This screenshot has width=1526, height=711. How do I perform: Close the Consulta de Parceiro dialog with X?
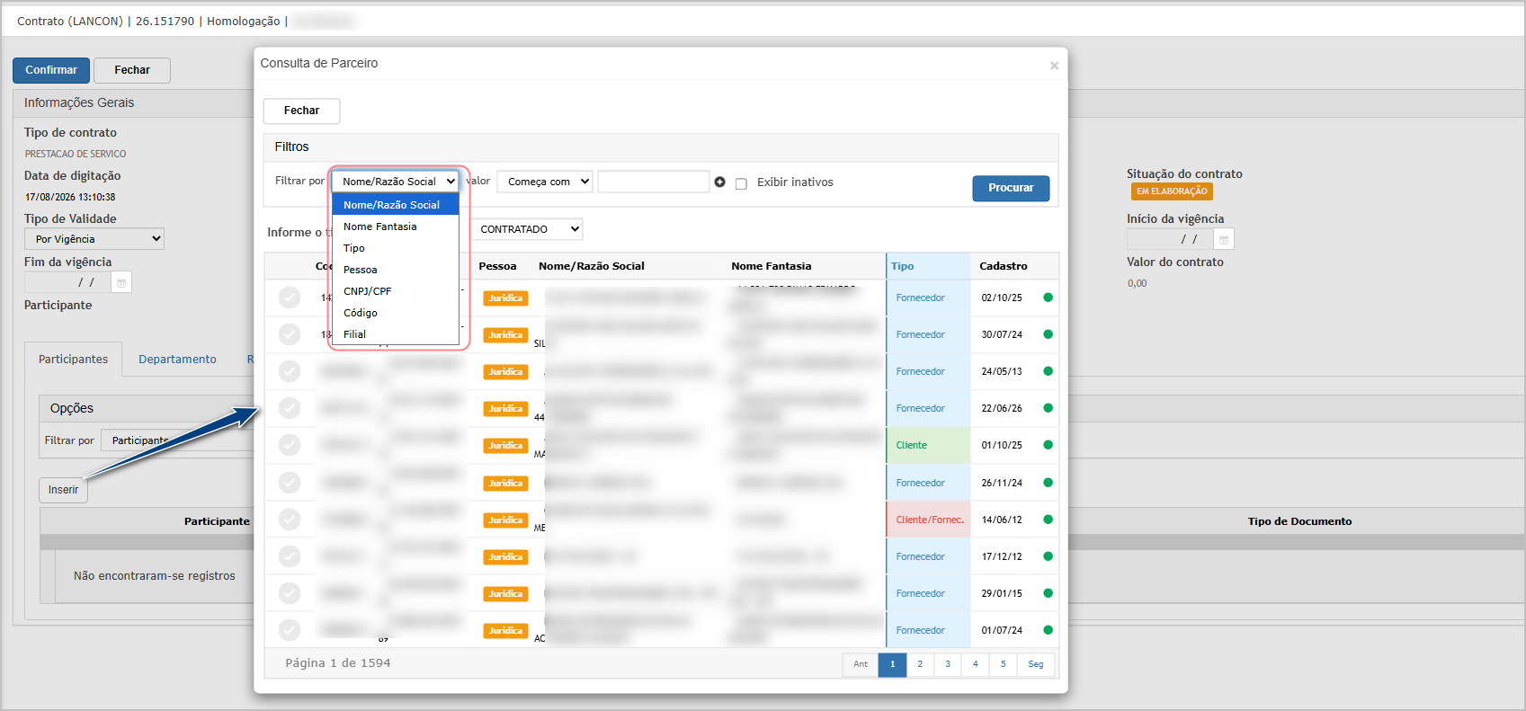point(1054,66)
